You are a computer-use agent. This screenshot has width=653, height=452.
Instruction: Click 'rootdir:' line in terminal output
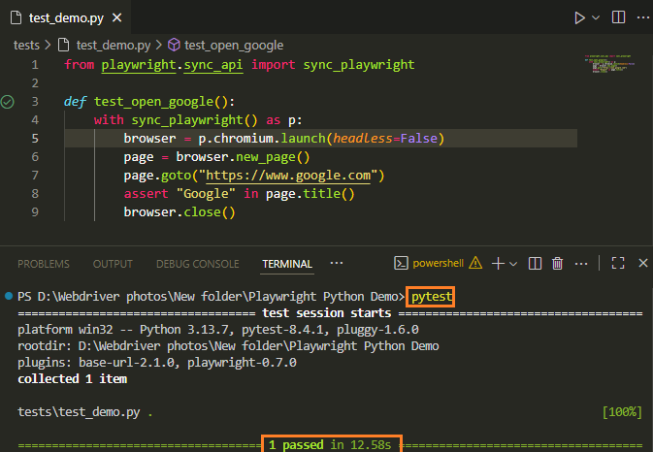pyautogui.click(x=228, y=346)
